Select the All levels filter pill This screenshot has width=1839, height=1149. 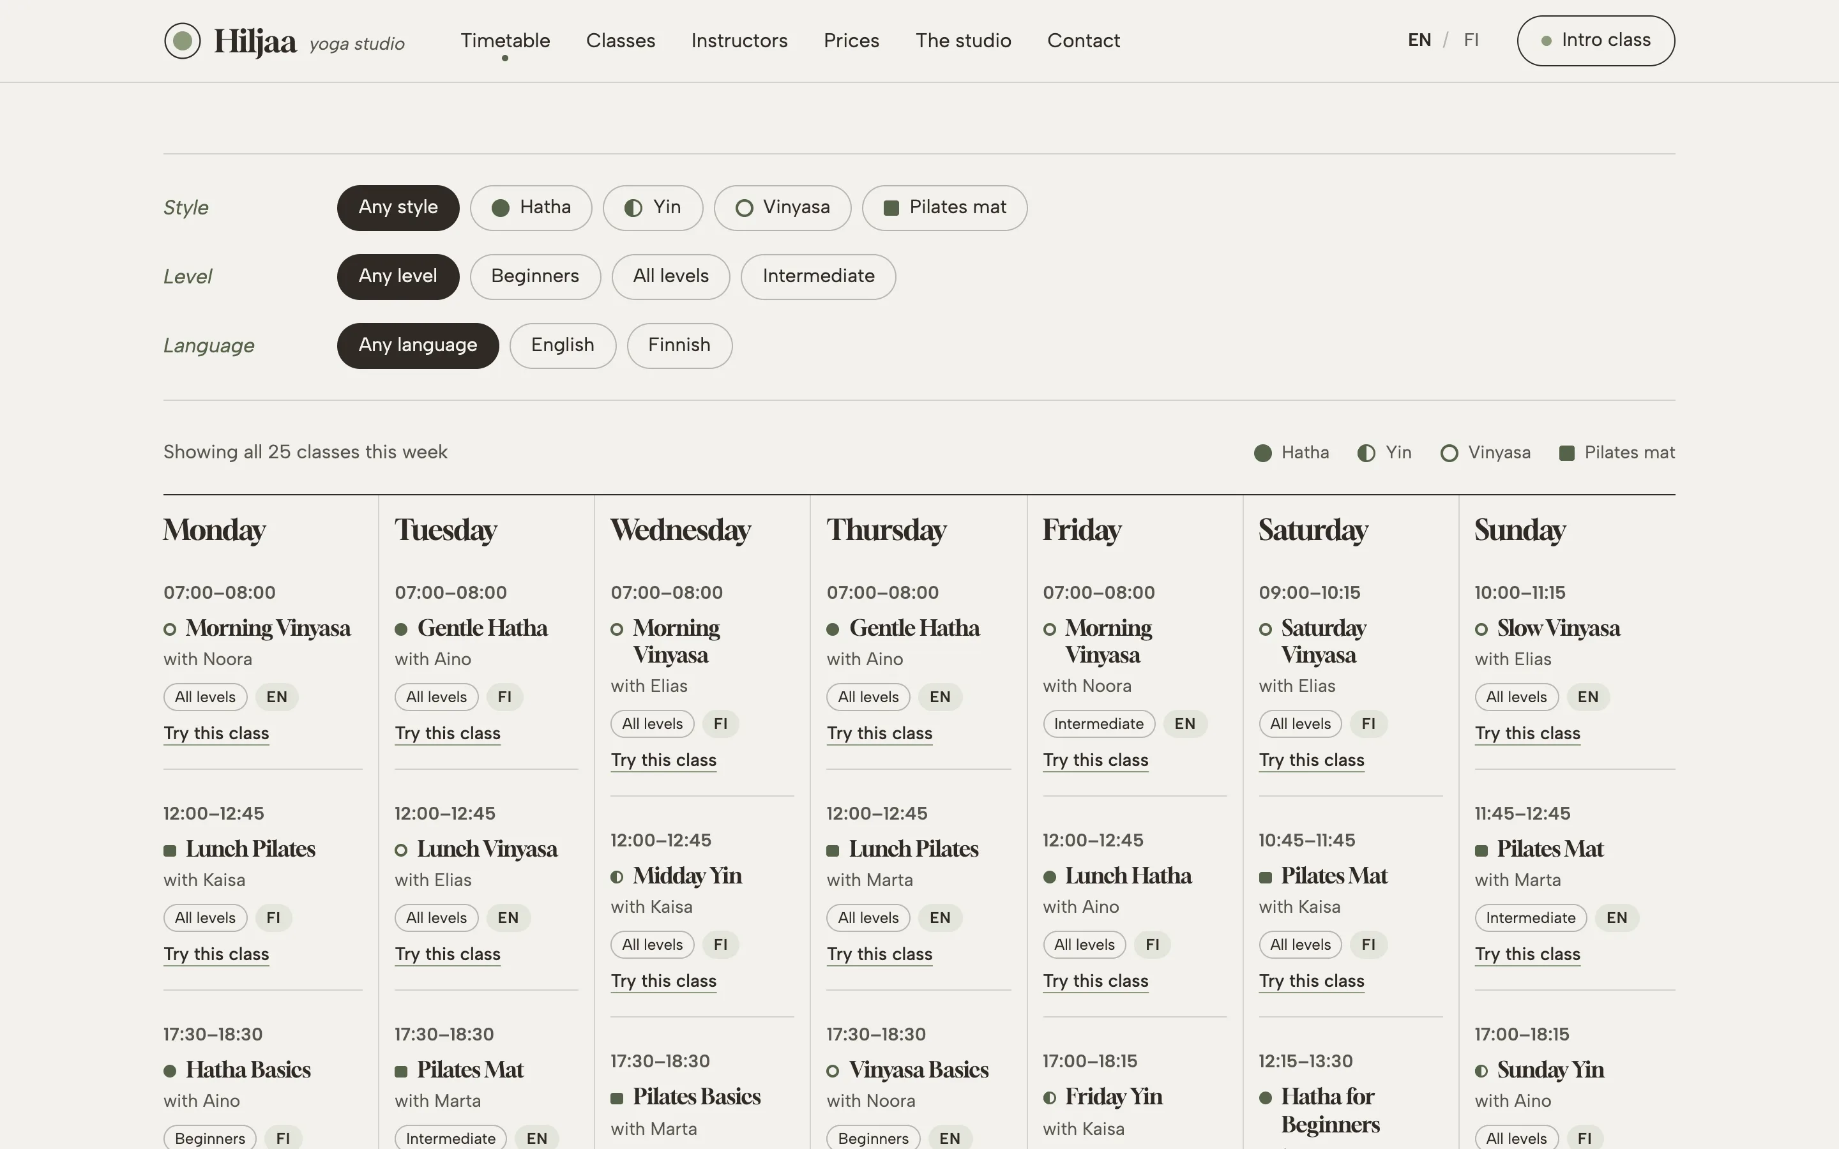(x=671, y=276)
